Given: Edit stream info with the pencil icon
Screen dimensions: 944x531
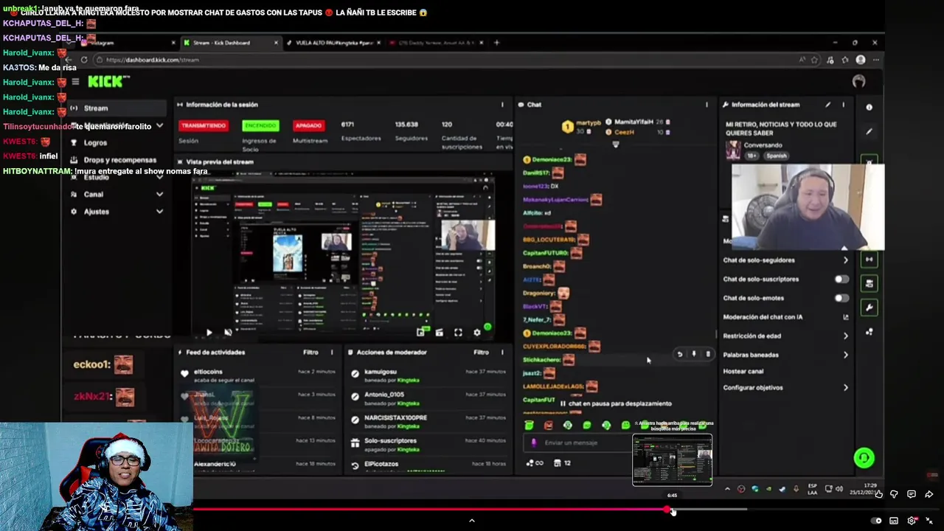Looking at the screenshot, I should tap(827, 105).
